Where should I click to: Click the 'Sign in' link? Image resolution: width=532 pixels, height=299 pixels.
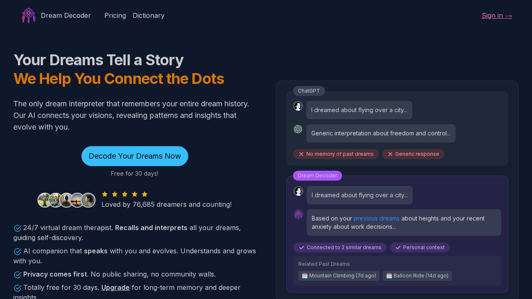coord(496,15)
